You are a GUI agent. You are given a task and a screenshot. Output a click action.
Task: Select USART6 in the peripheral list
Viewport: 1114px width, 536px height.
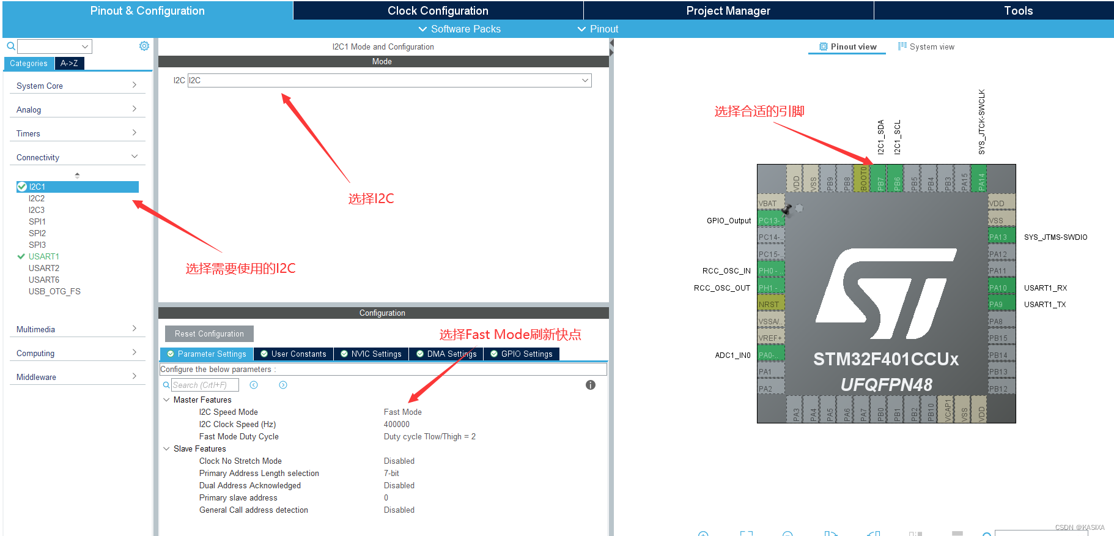(x=44, y=280)
